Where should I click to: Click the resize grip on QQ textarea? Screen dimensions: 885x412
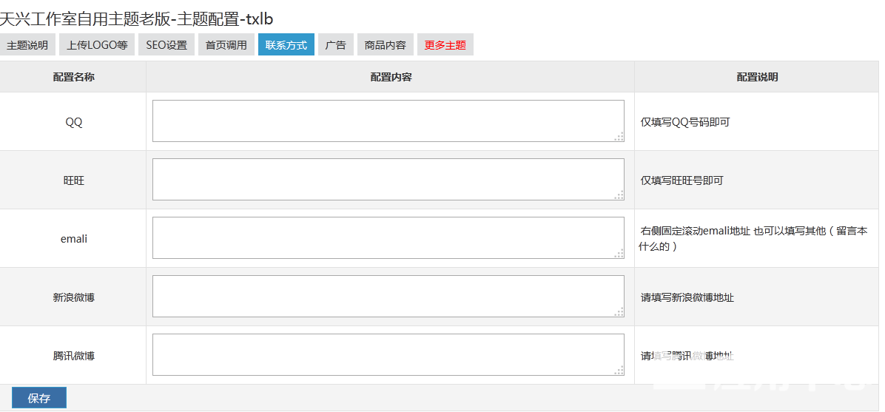point(619,137)
